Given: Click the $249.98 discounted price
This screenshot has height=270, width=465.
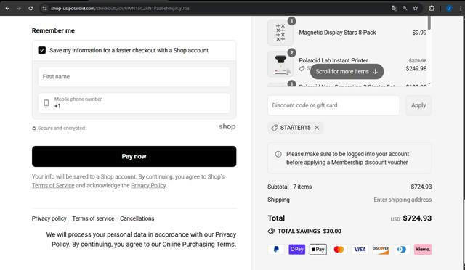Looking at the screenshot, I should click(x=416, y=68).
